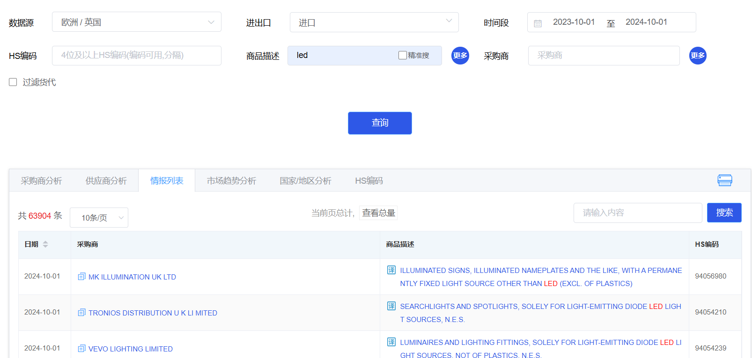Screen dimensions: 752x358
Task: Open the 进出口 import/export dropdown
Action: click(x=374, y=22)
